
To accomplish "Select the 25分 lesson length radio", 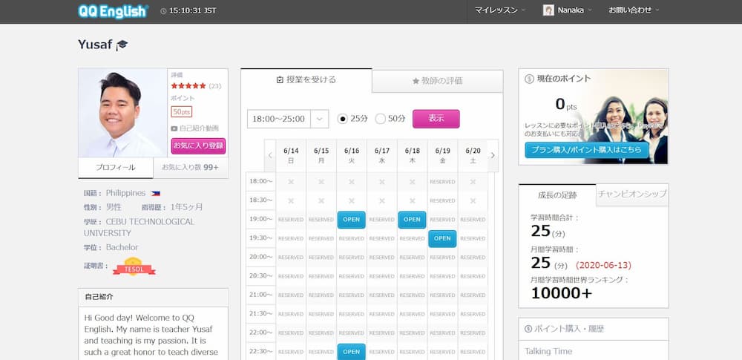I will coord(343,119).
